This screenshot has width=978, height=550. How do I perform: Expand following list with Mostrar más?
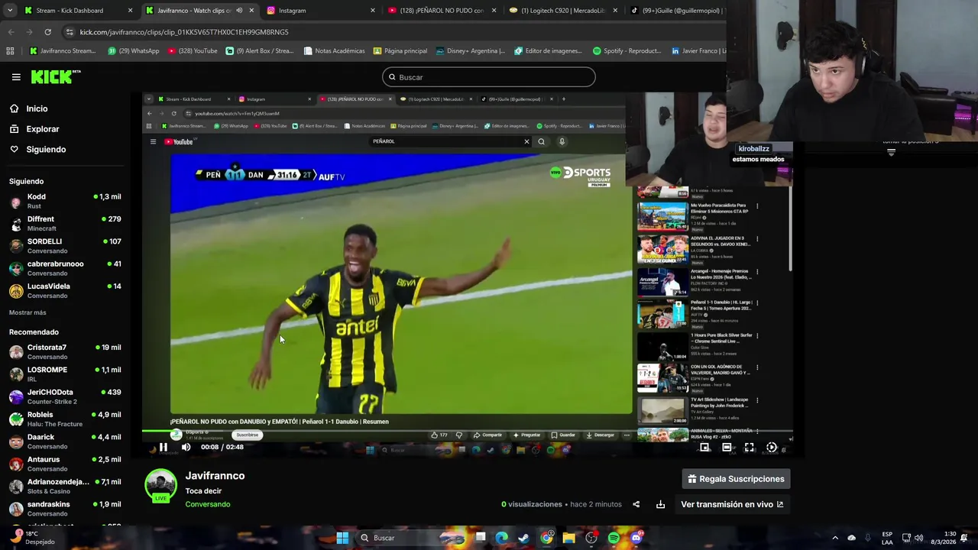click(x=28, y=312)
